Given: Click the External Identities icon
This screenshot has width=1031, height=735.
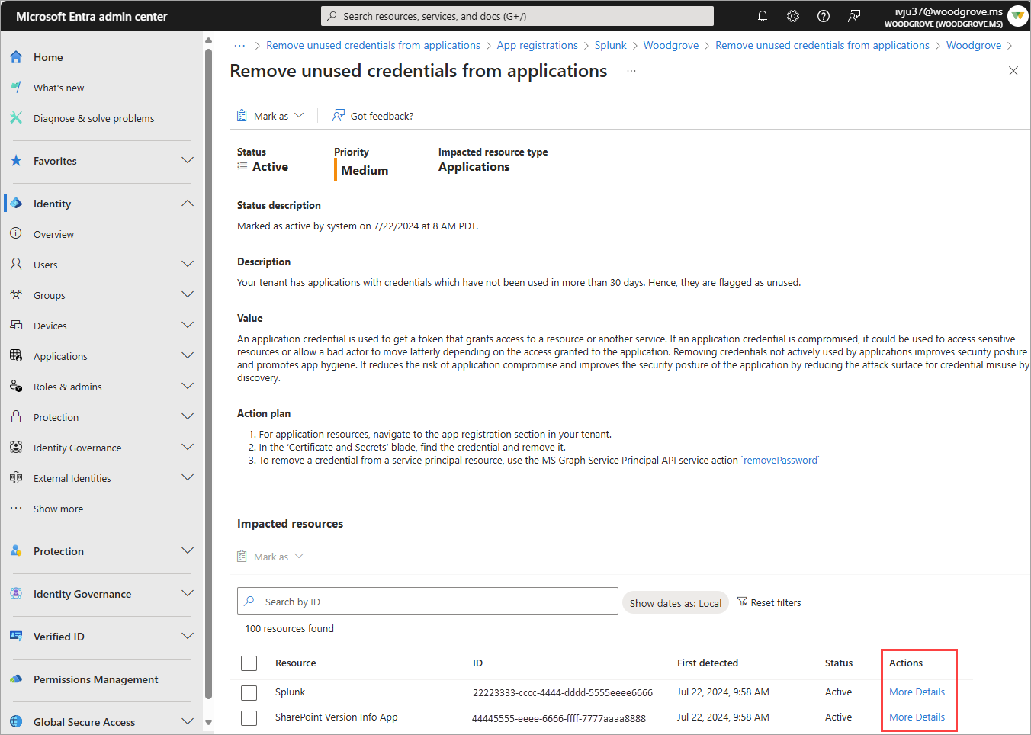Looking at the screenshot, I should (16, 478).
